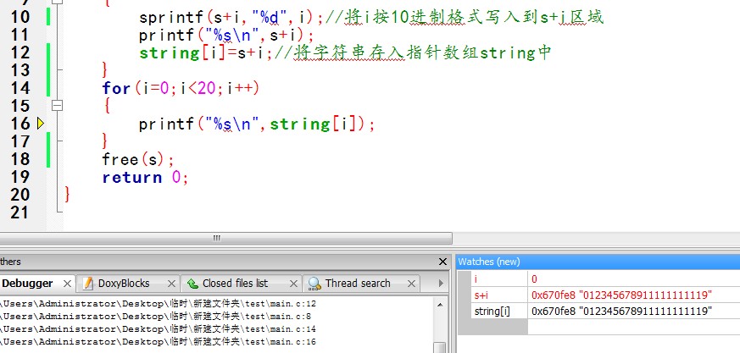Switch to the Debugger log tab

(x=27, y=284)
